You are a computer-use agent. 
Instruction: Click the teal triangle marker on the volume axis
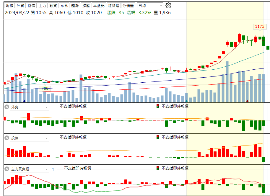point(186,101)
